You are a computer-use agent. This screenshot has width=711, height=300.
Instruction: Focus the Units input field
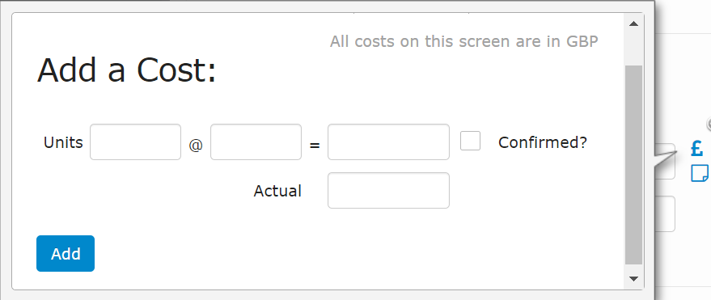pyautogui.click(x=136, y=142)
